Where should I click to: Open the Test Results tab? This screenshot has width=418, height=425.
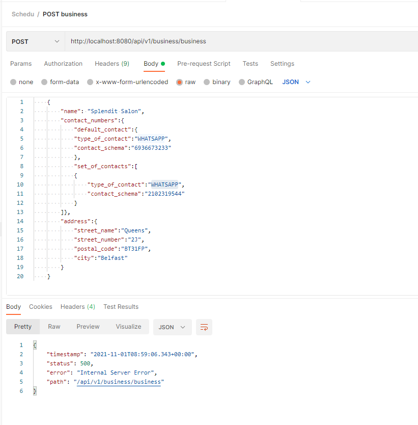coord(121,307)
